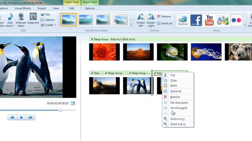The height and width of the screenshot is (141, 252).
Task: Select the lighthouse clip
Action: coord(104,86)
